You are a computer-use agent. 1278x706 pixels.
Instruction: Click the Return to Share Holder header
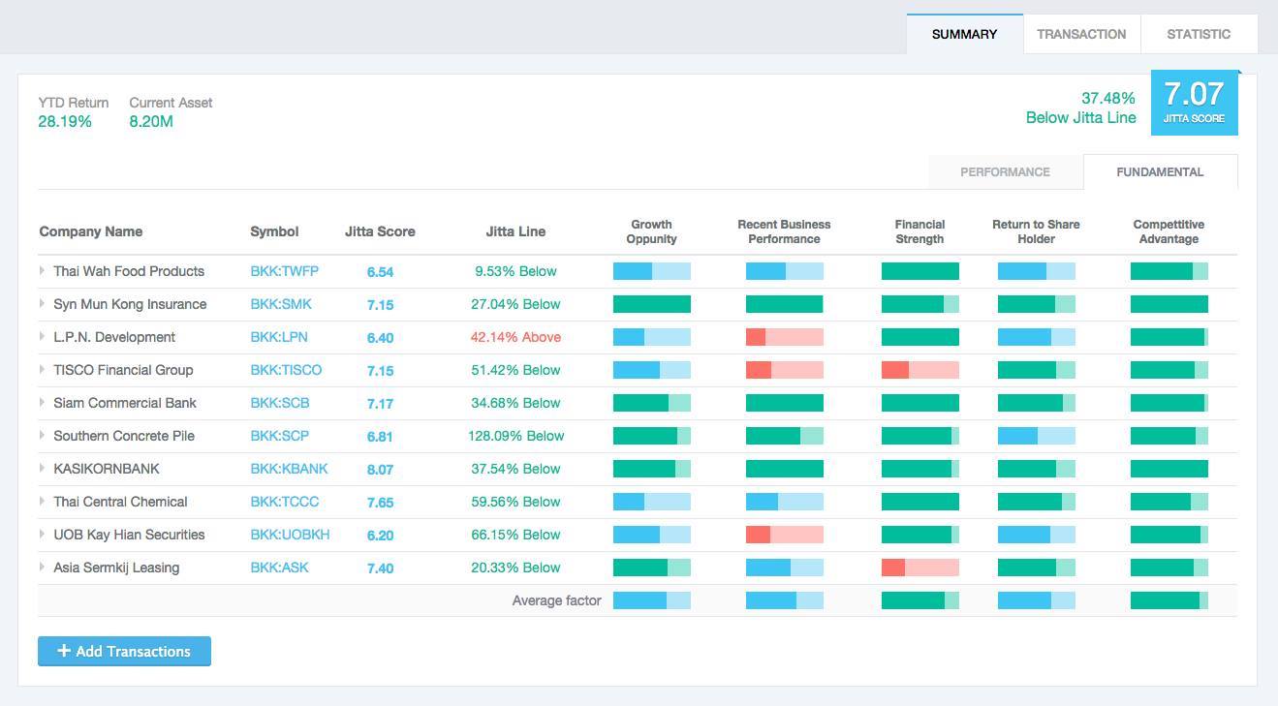(1036, 231)
